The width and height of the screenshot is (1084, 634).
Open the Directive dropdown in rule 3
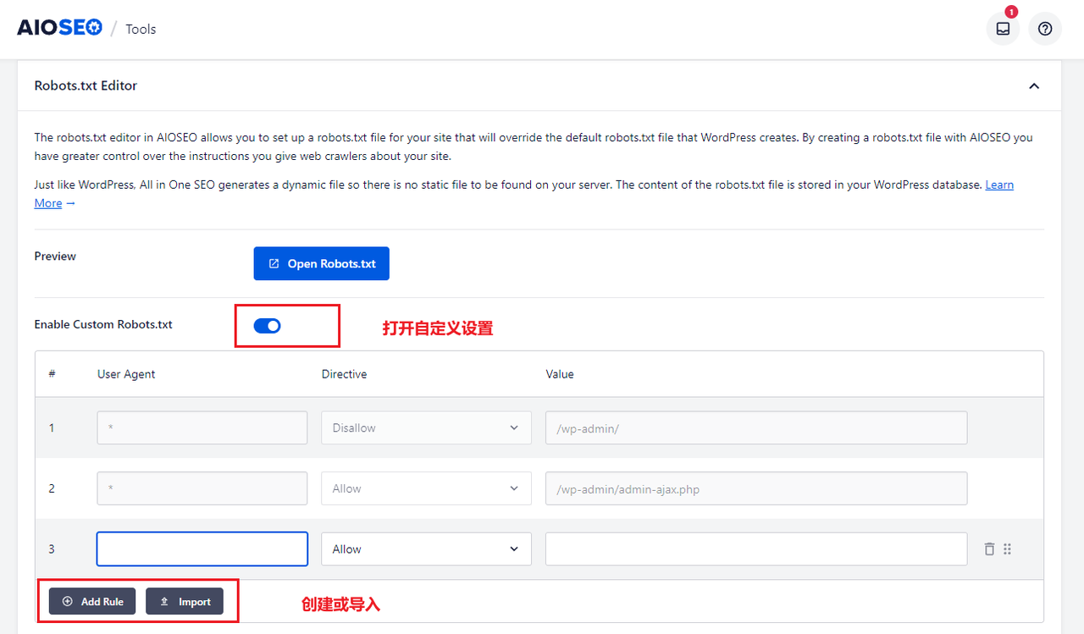tap(426, 549)
